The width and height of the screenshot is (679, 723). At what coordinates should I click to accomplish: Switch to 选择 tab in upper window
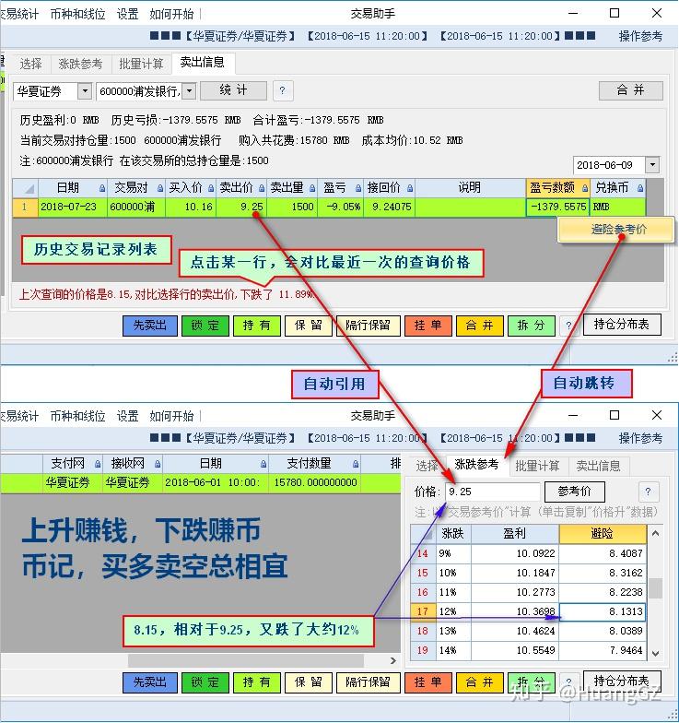point(31,64)
